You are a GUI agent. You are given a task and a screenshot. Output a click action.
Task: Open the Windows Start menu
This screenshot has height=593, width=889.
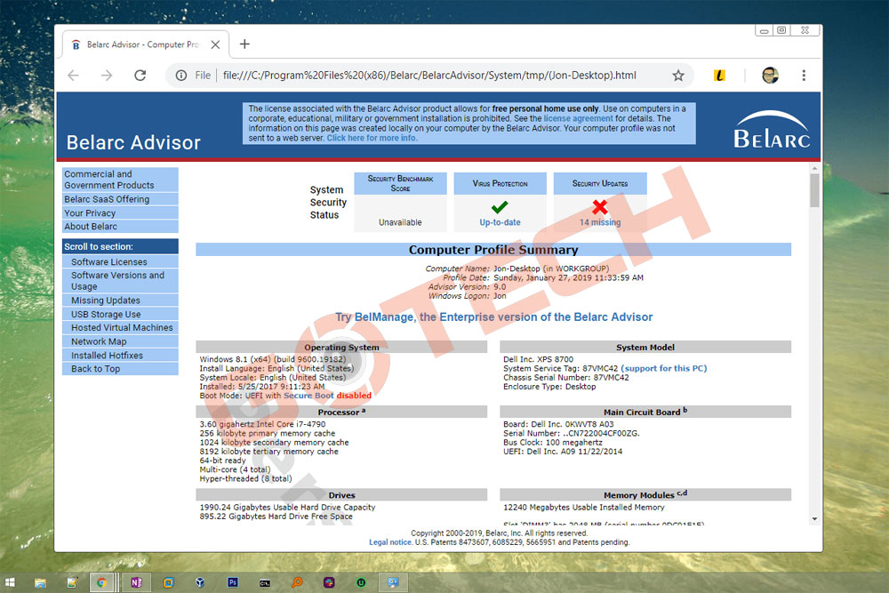point(12,582)
